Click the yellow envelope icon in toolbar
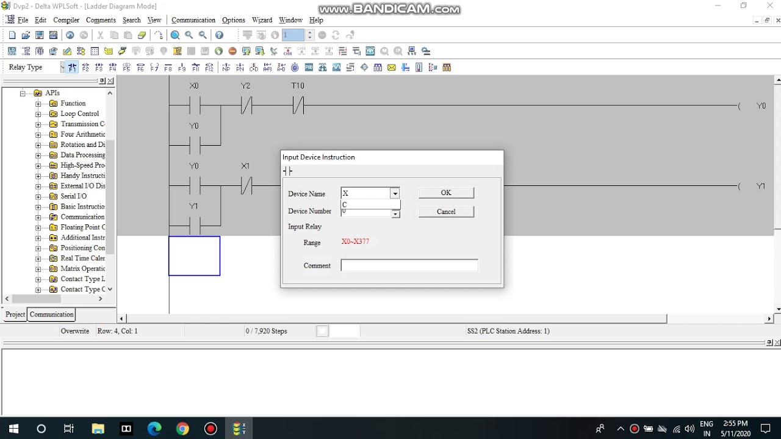The image size is (781, 439). pos(392,68)
